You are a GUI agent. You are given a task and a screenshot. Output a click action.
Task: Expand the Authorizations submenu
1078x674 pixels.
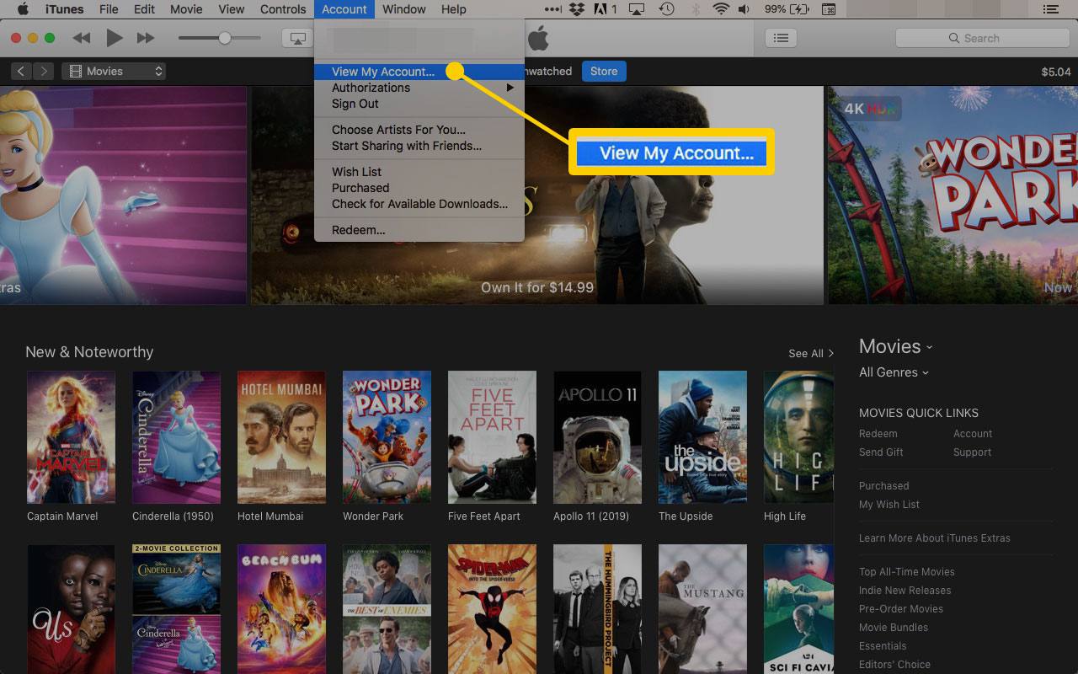419,88
